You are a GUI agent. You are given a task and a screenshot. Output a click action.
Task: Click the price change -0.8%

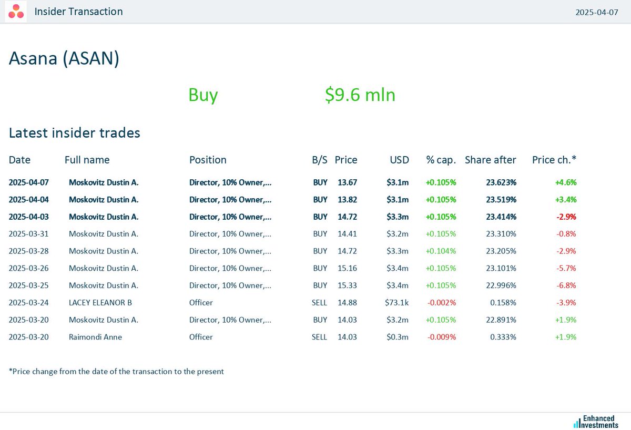click(x=566, y=234)
